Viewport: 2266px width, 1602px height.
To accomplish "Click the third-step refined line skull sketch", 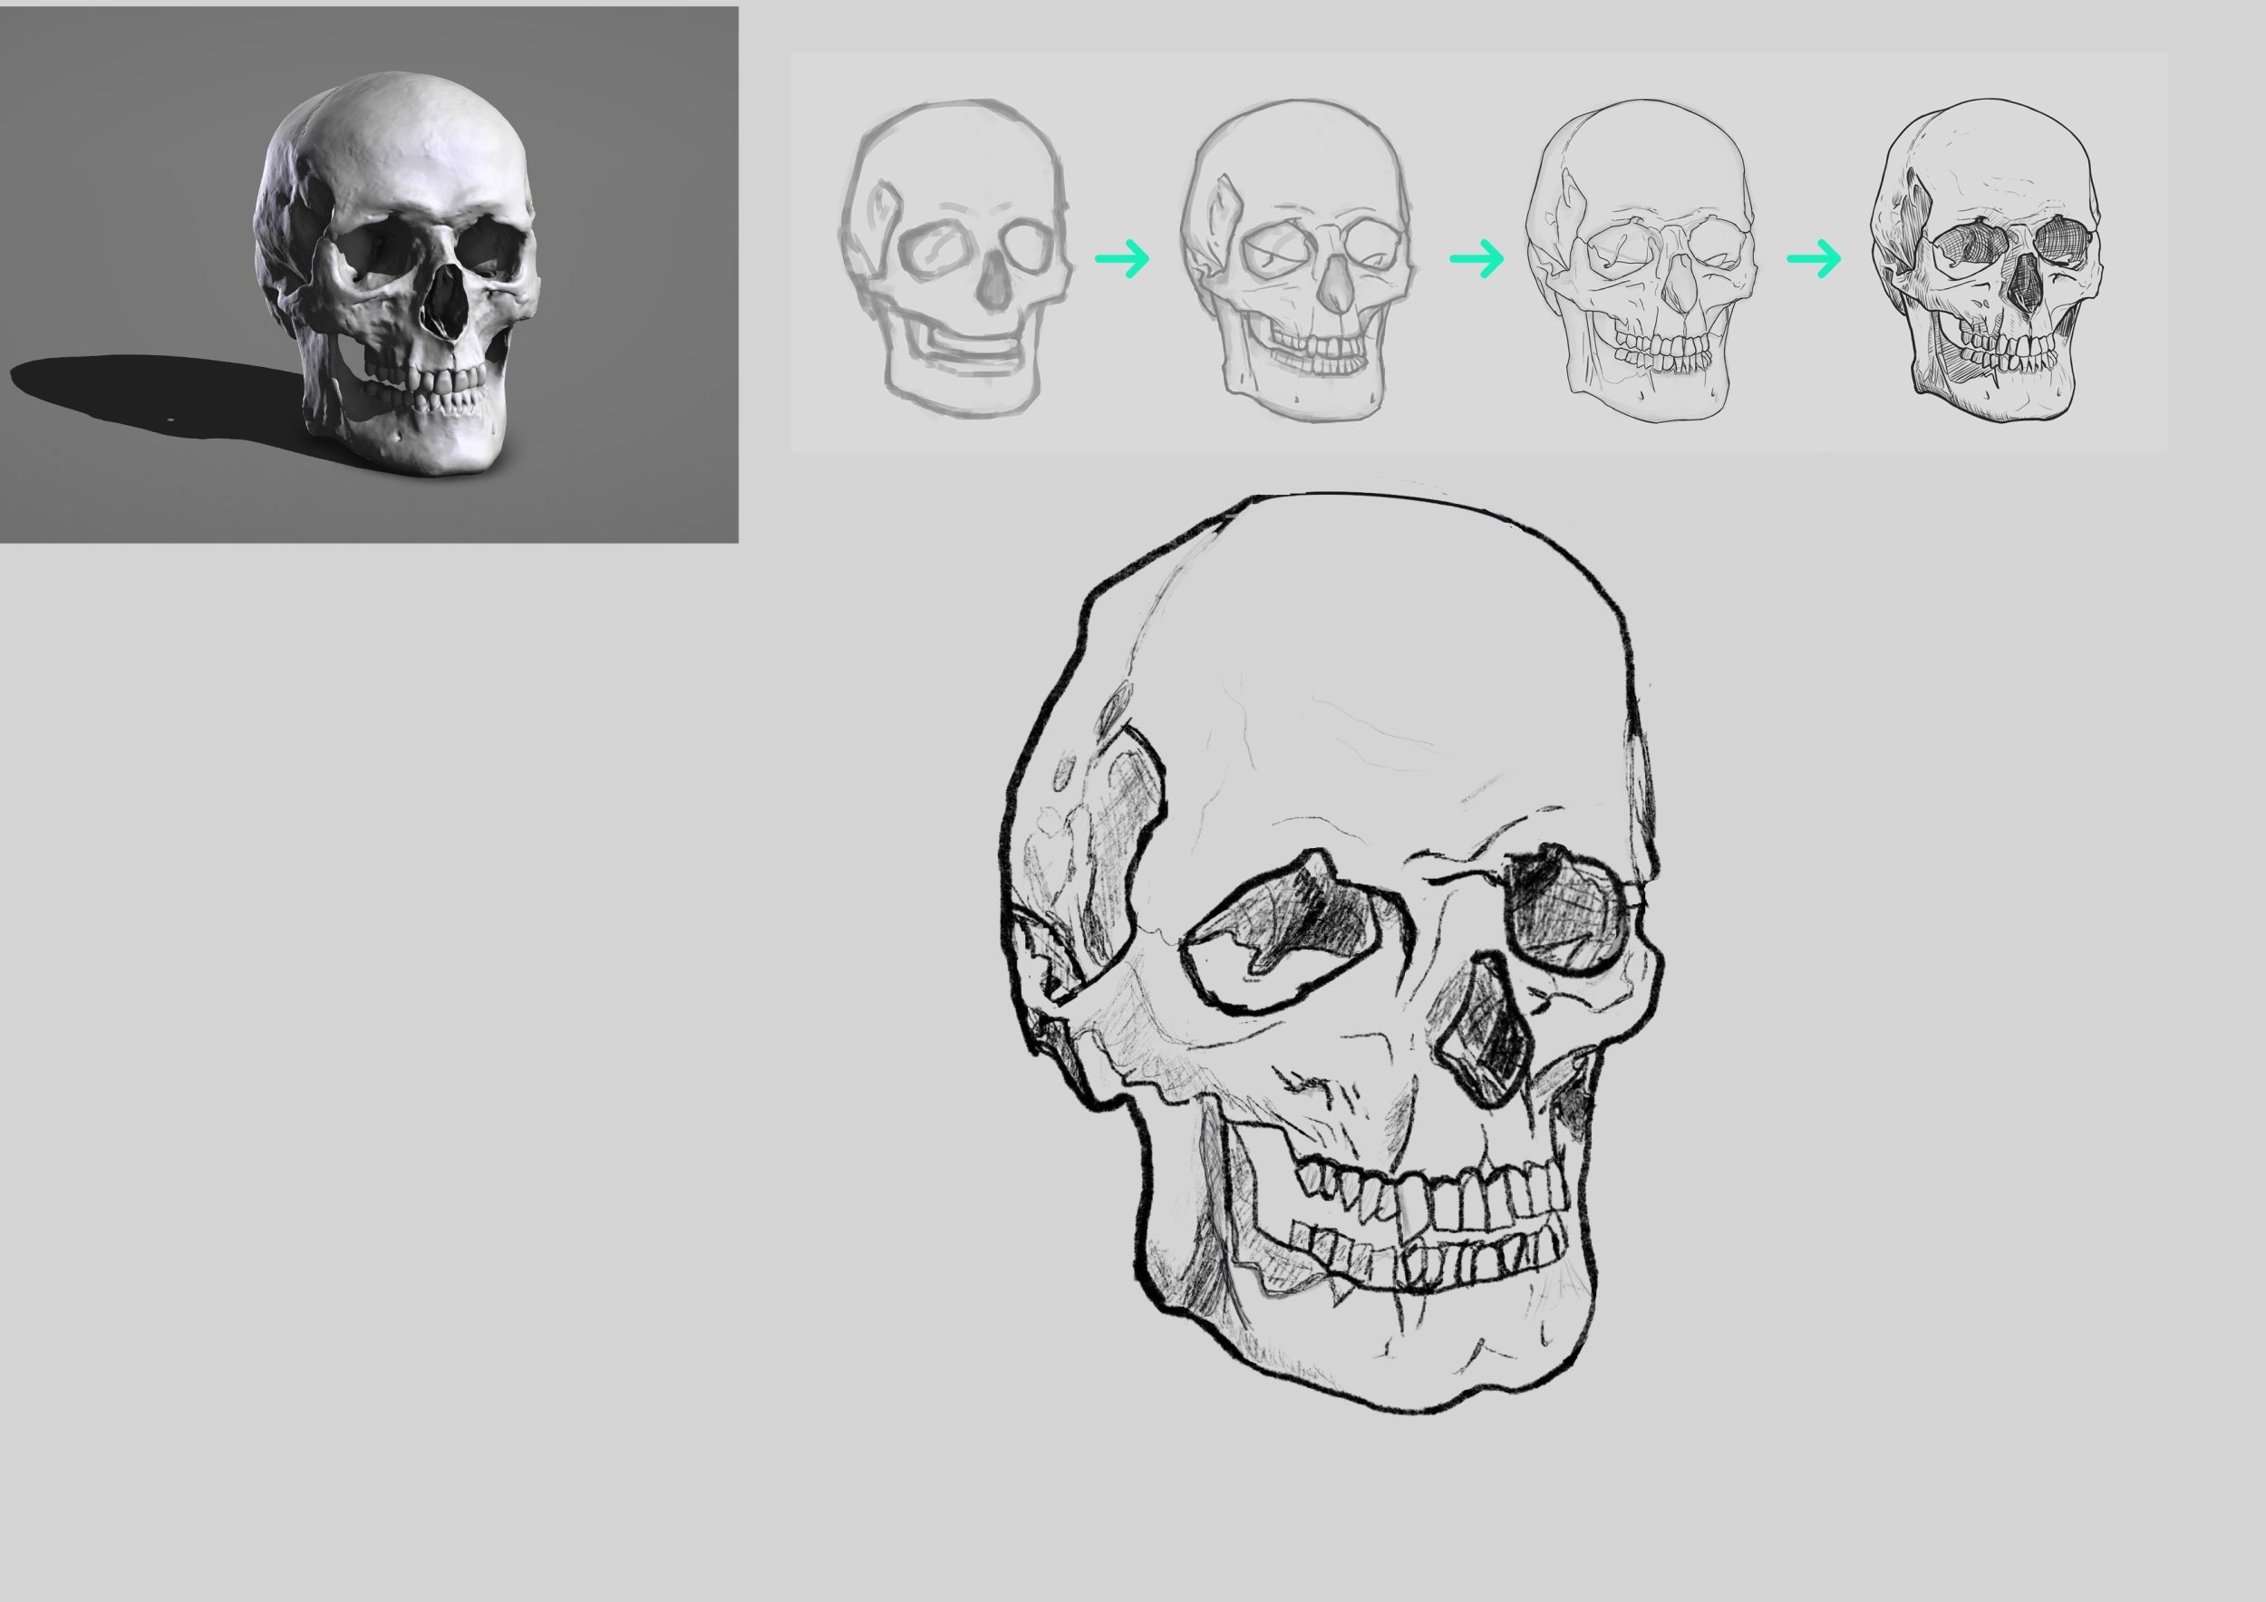I will 1641,258.
